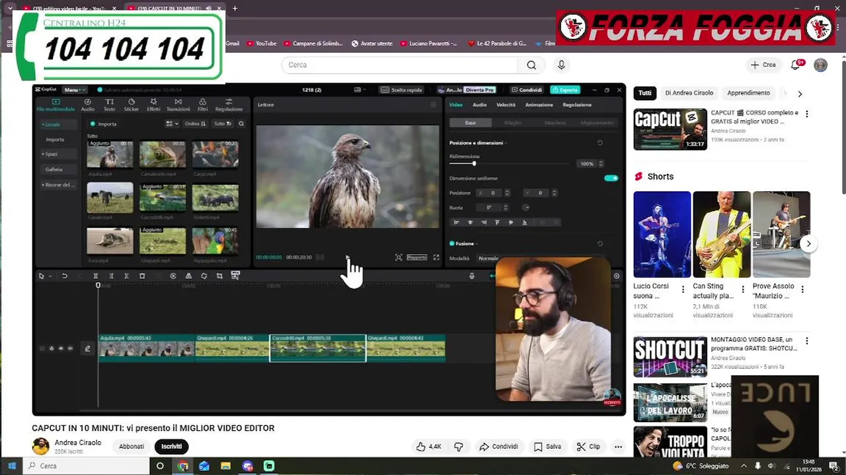Click the fullscreen icon in the Lettore player
The image size is (846, 475).
(436, 257)
